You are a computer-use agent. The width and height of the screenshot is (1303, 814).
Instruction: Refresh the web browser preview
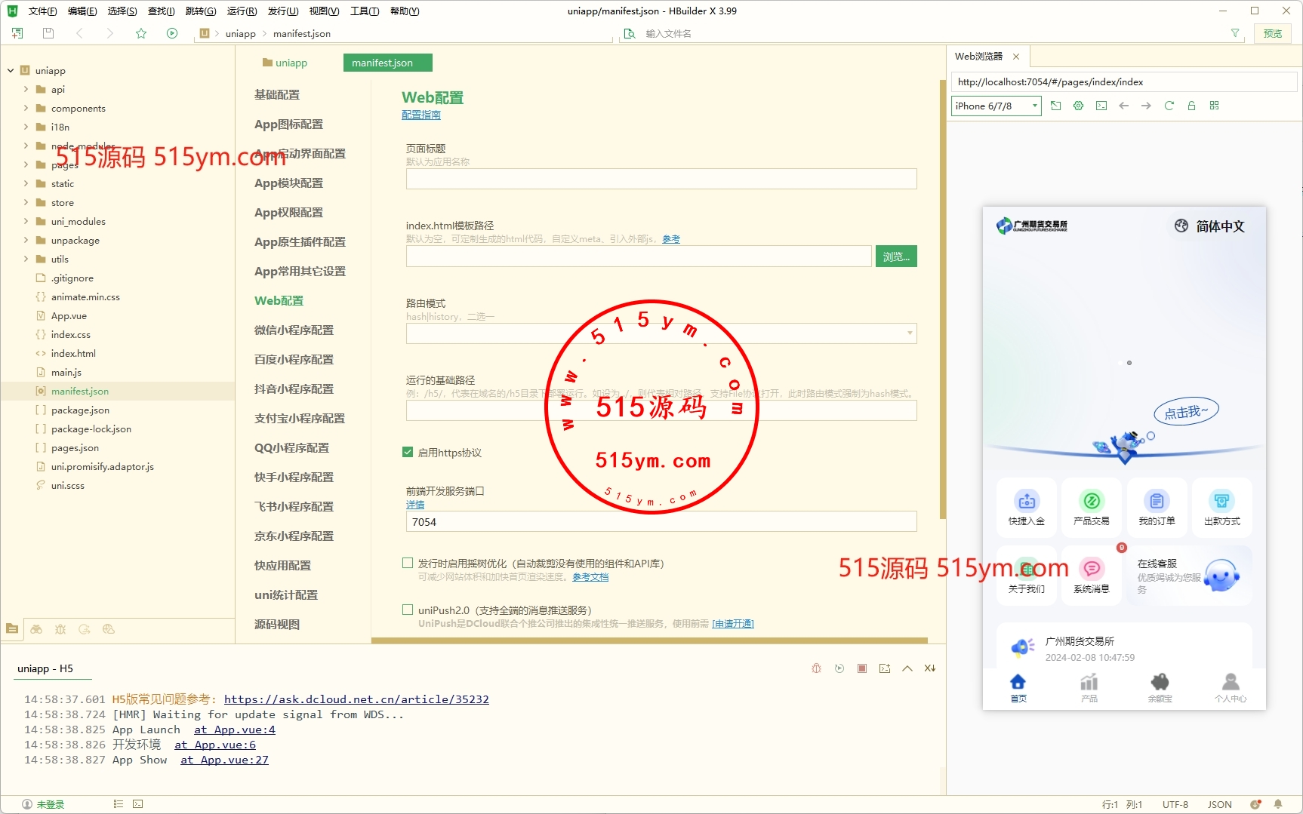coord(1169,106)
